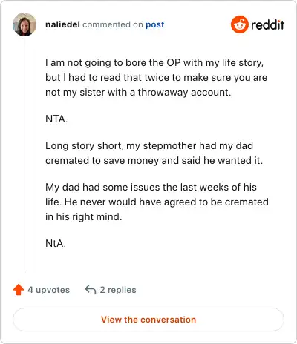Click the reply arrow icon
Screen dimensions: 297x344
91,289
